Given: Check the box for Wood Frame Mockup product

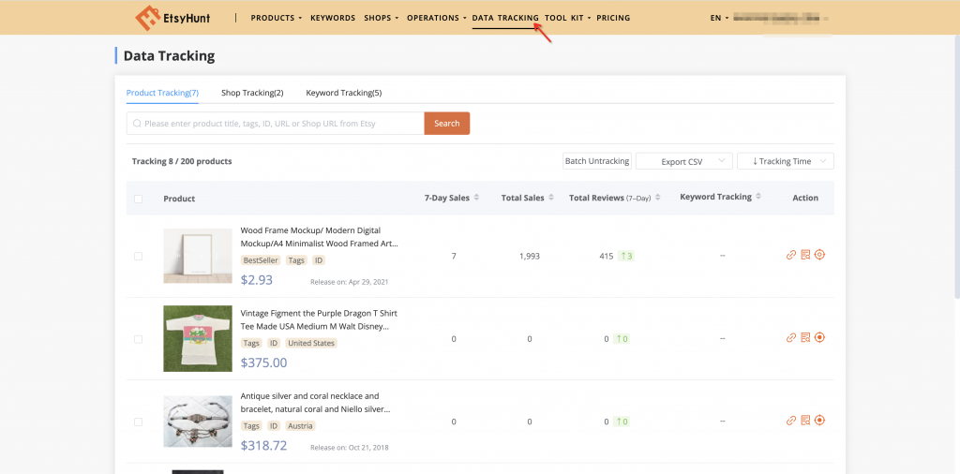Looking at the screenshot, I should click(139, 256).
